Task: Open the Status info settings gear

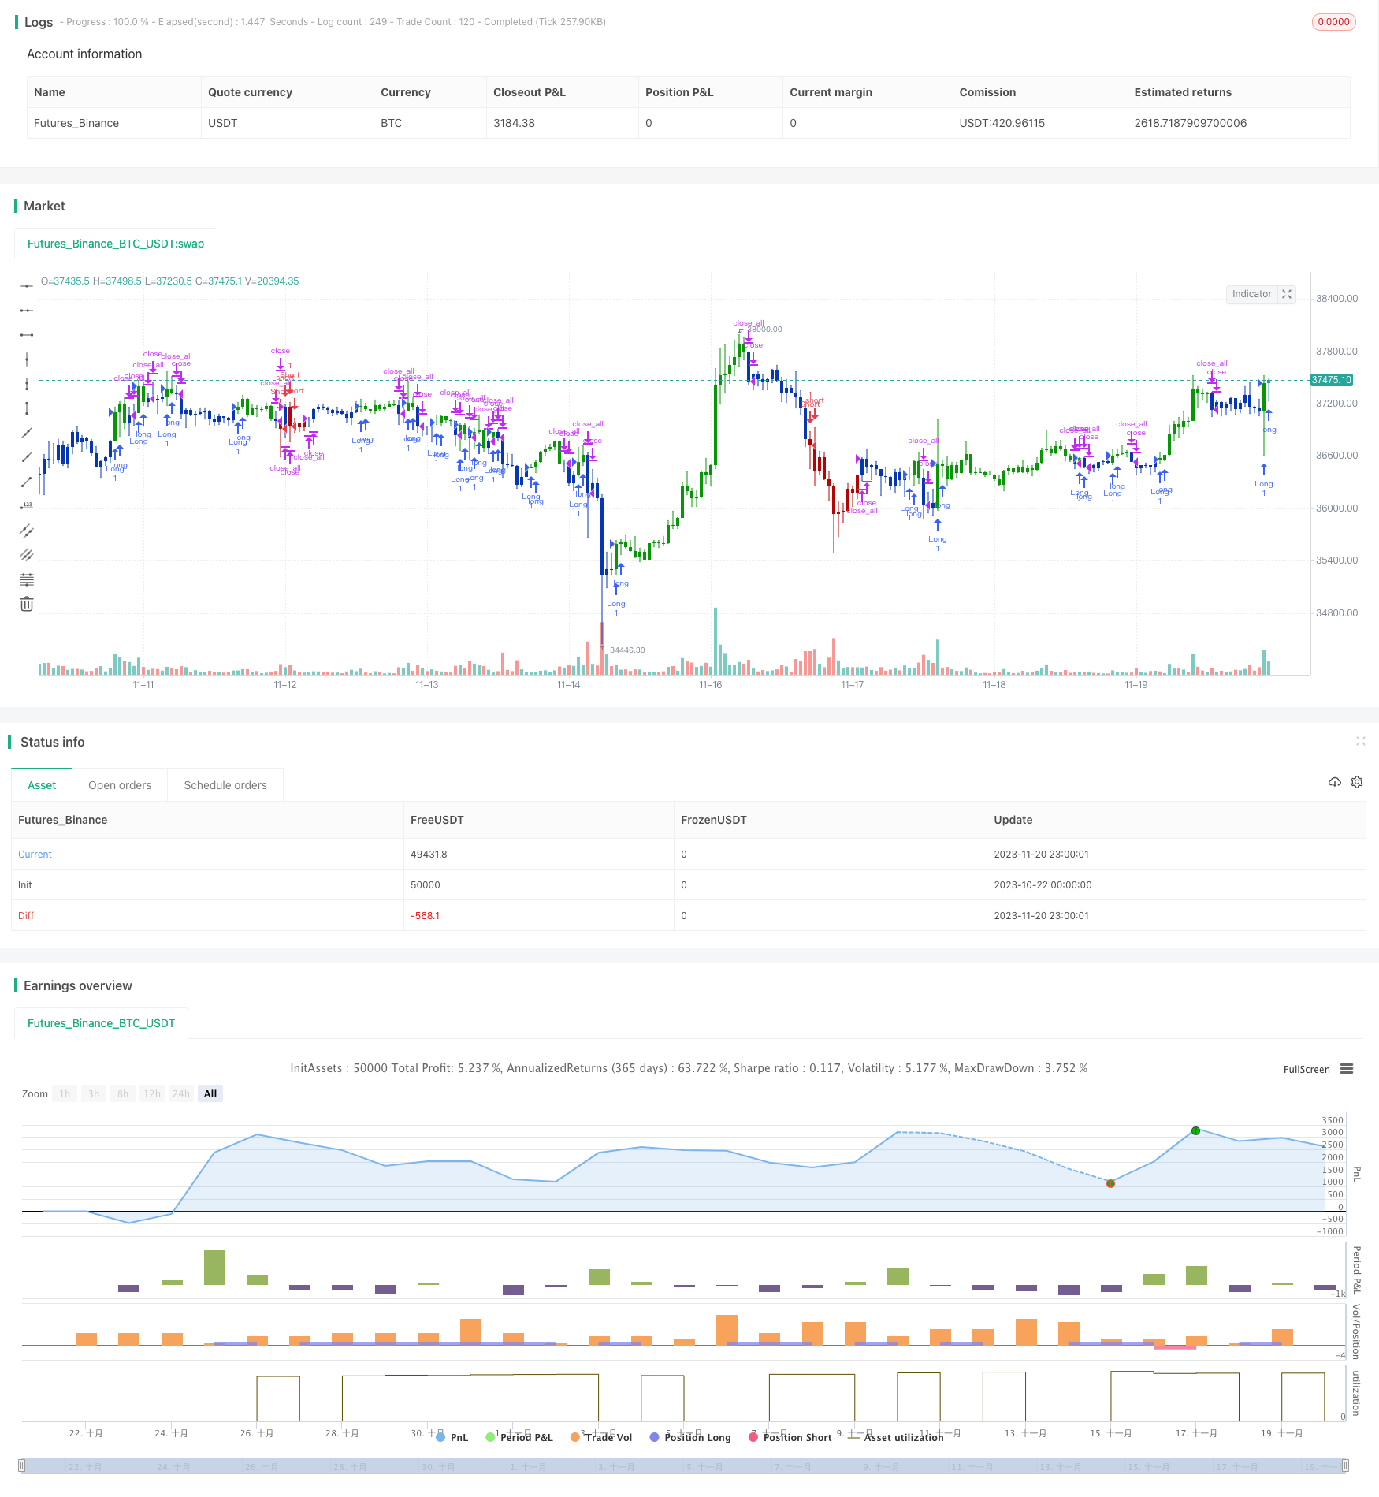Action: point(1357,782)
